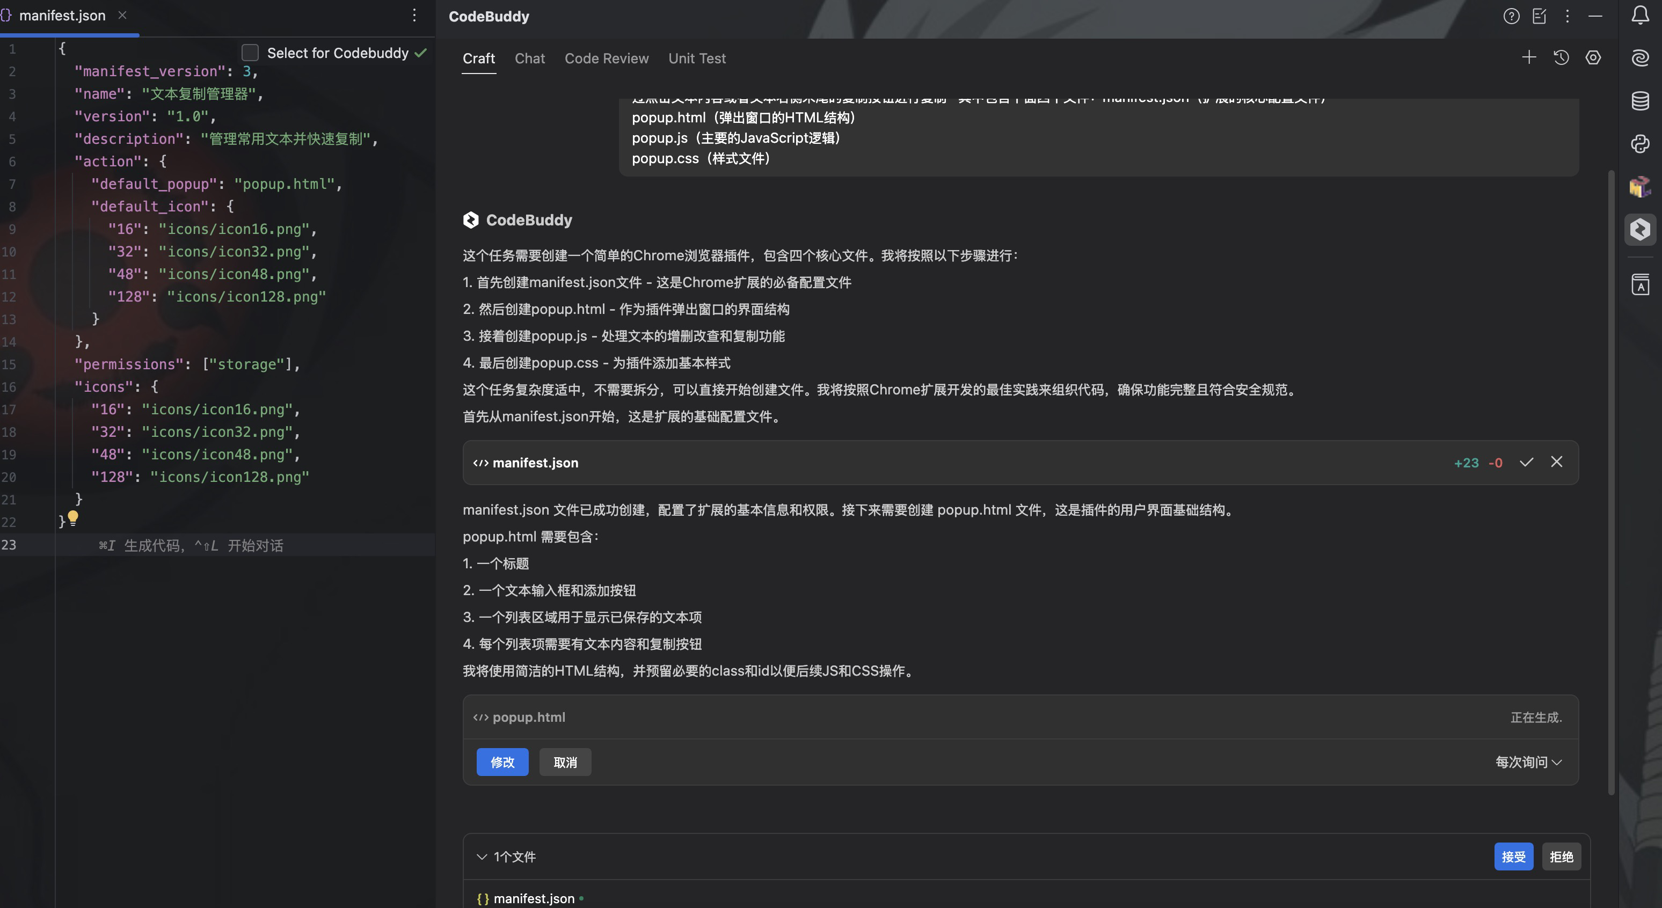Collapse the 1个文件 file list
Image resolution: width=1662 pixels, height=908 pixels.
[x=482, y=856]
